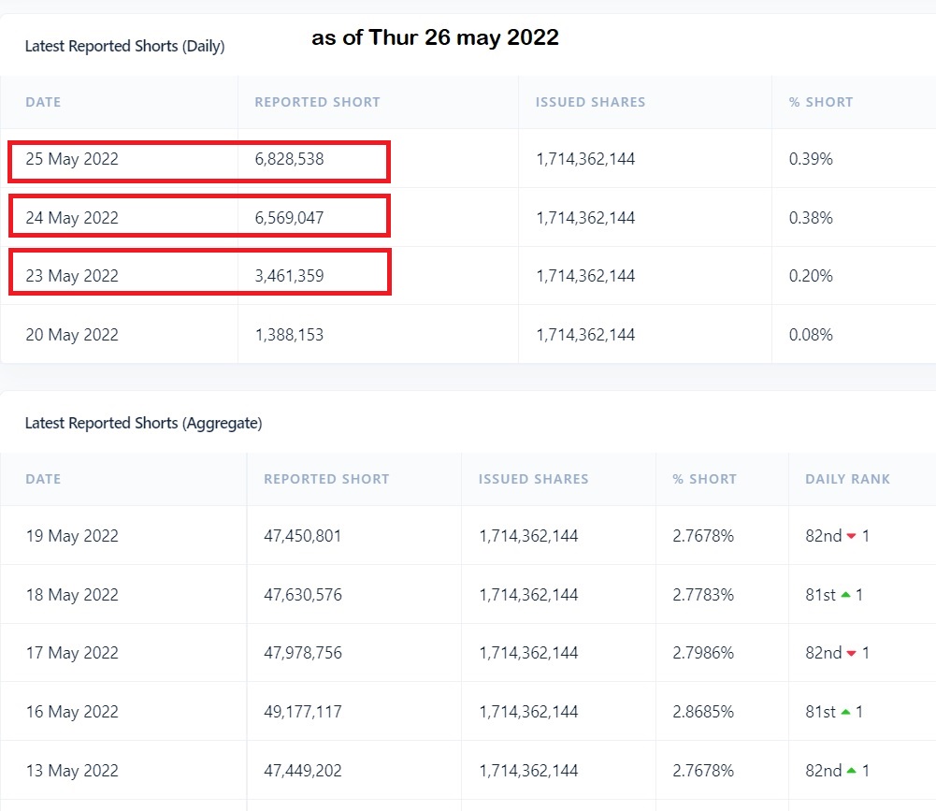Select the reported short value 1,388,153

point(289,335)
